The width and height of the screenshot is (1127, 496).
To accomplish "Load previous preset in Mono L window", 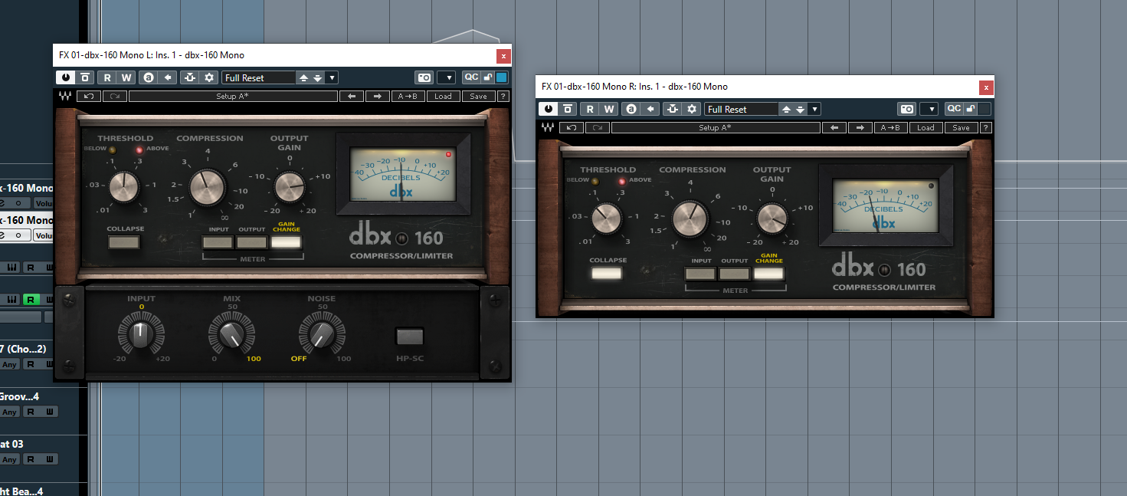I will 303,77.
